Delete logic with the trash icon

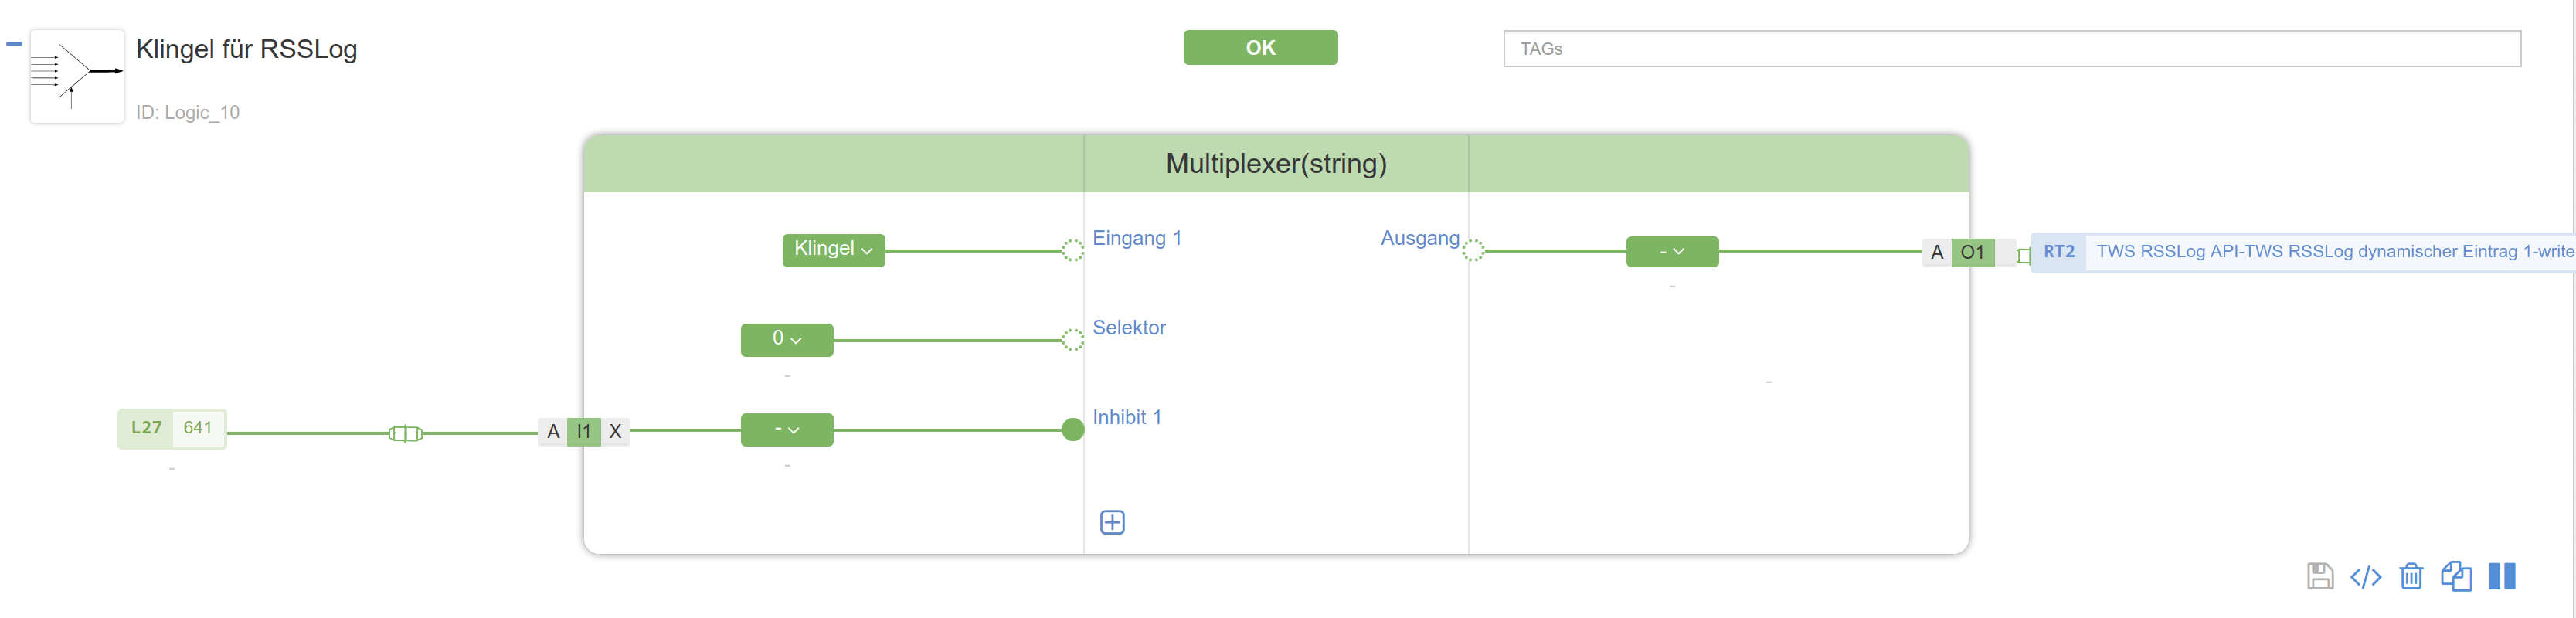[2411, 576]
